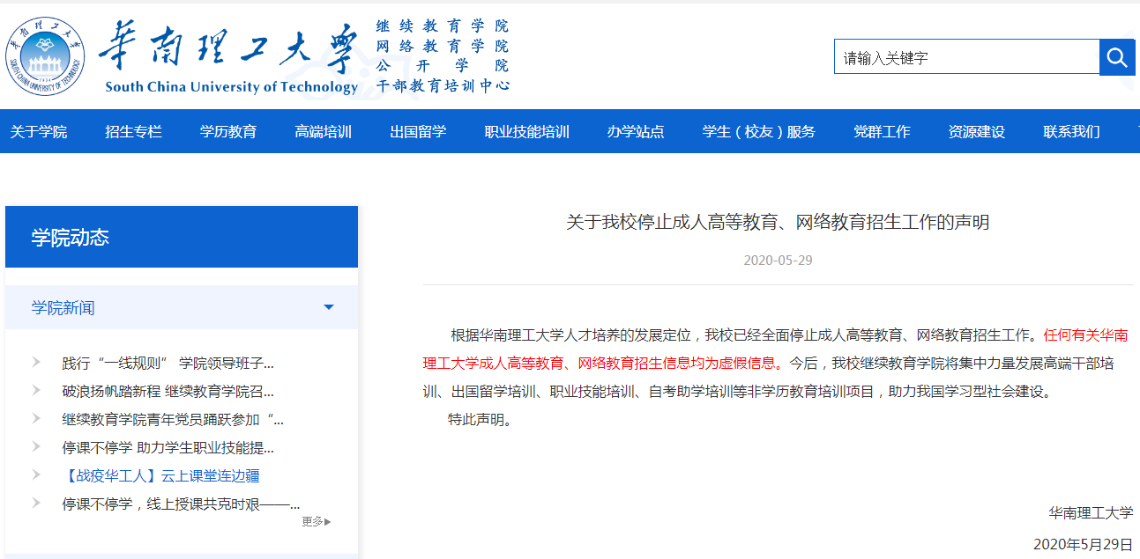This screenshot has width=1140, height=559.
Task: Click the 学院动态 sidebar header
Action: coord(182,237)
